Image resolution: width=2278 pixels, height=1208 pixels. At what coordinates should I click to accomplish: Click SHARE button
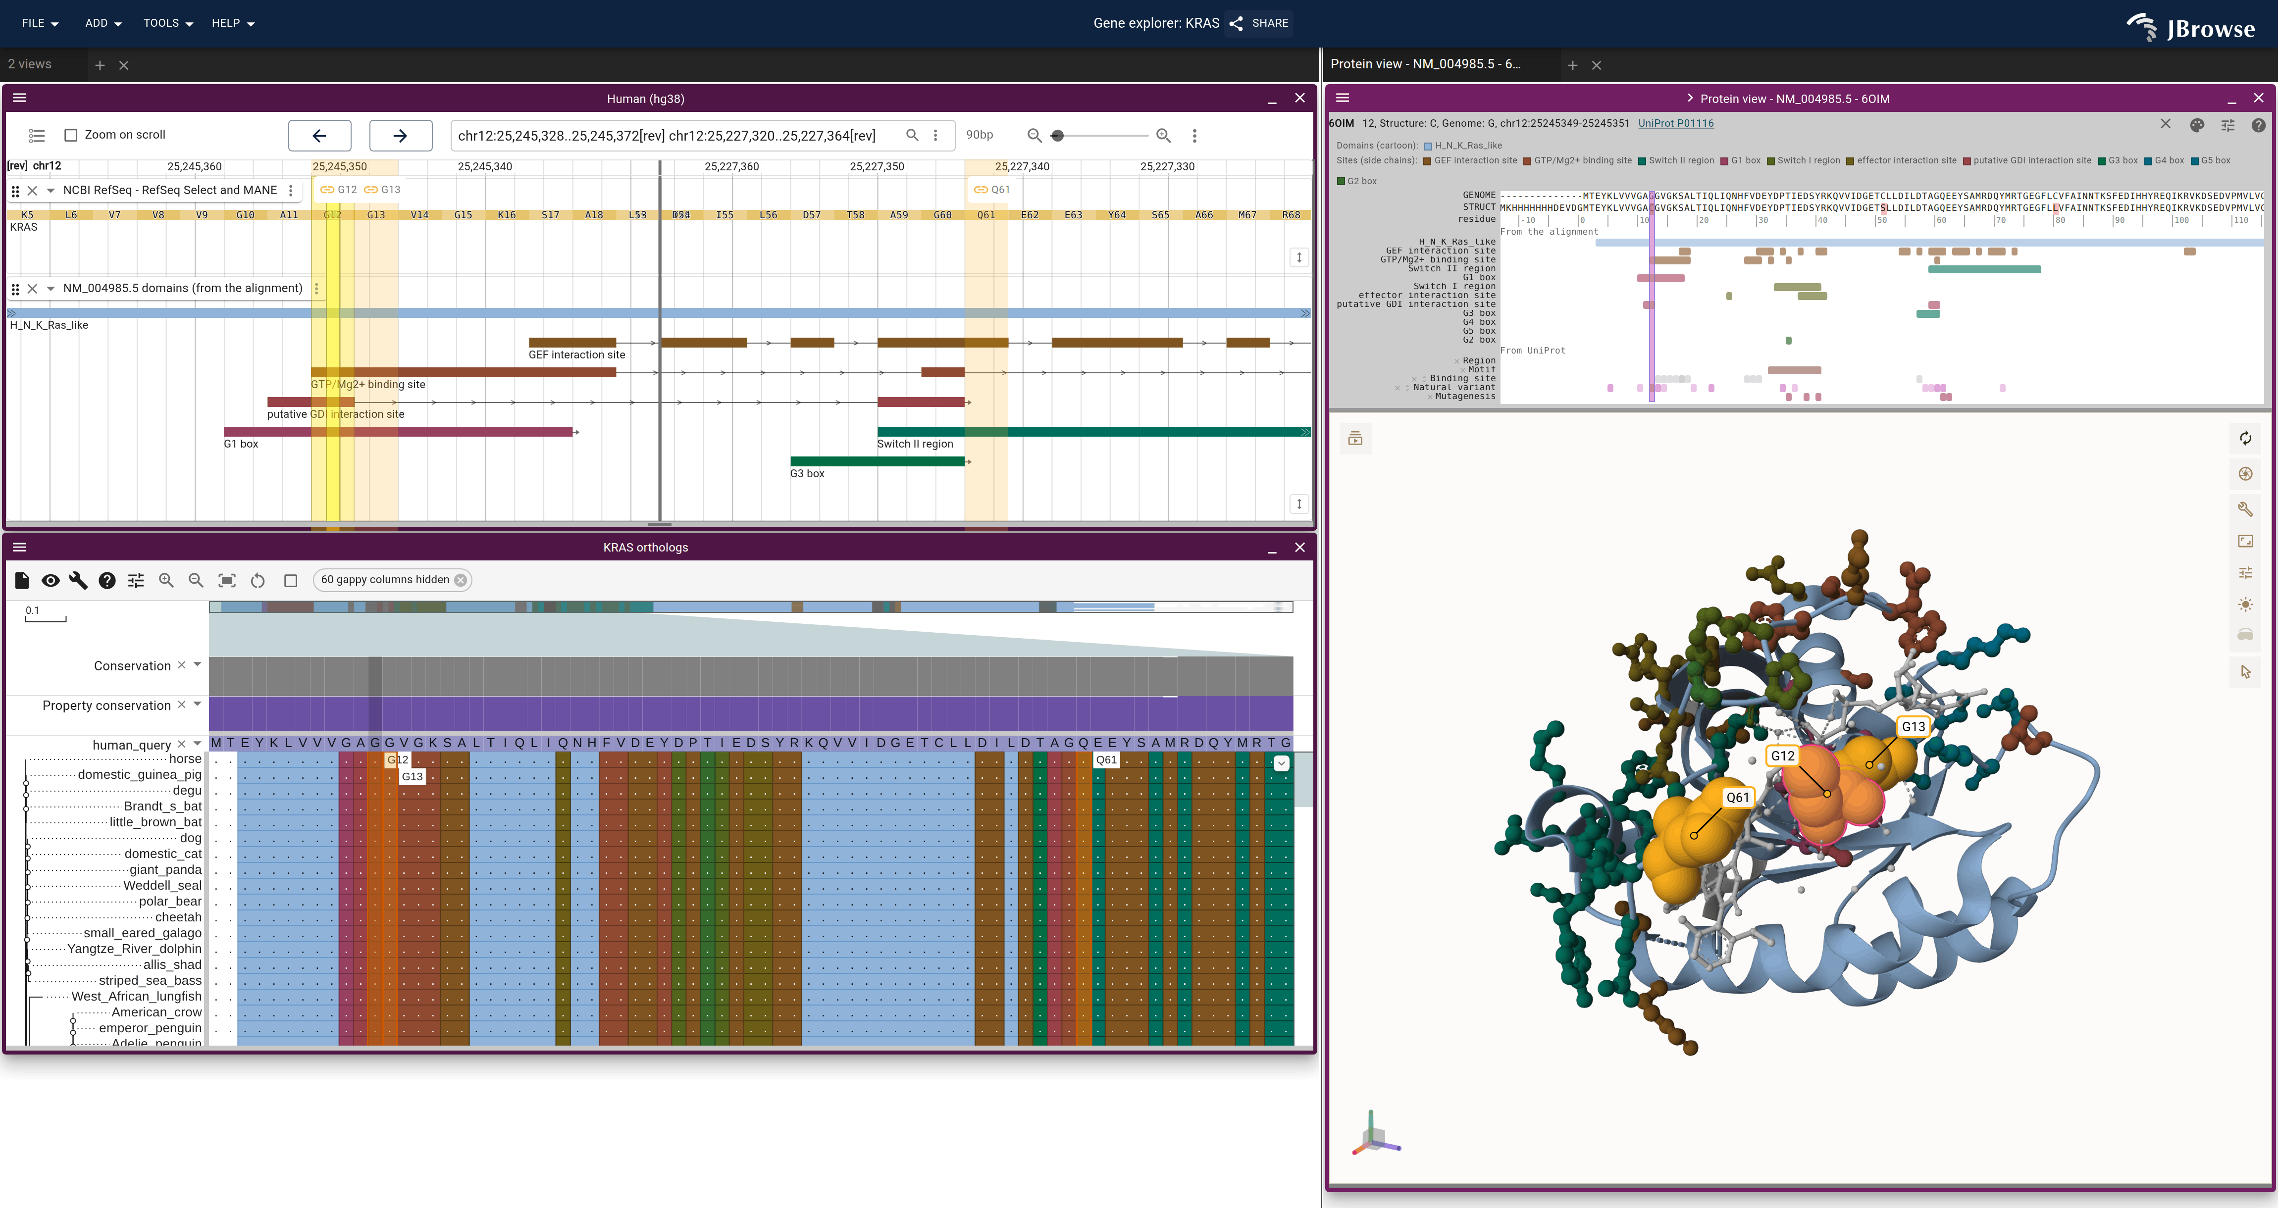(x=1260, y=23)
